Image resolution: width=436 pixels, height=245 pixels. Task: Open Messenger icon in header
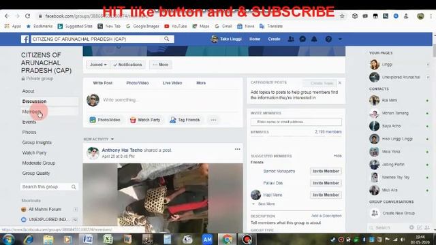[302, 39]
